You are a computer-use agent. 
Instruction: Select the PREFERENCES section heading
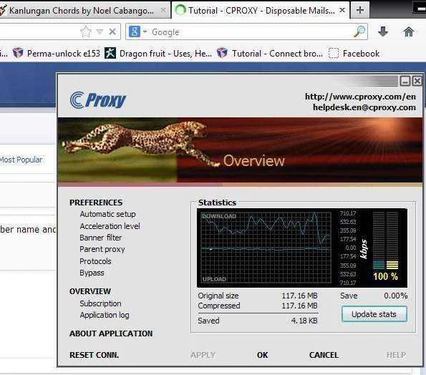tap(96, 203)
